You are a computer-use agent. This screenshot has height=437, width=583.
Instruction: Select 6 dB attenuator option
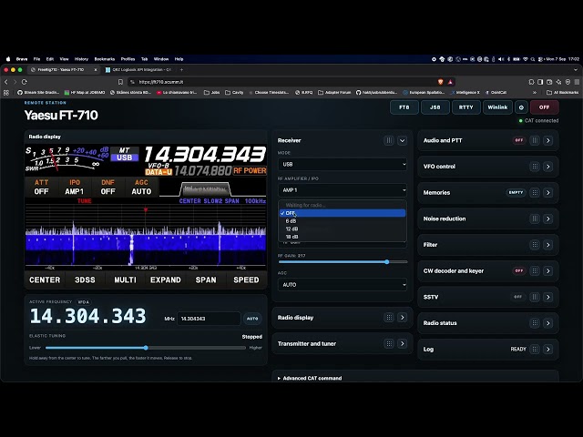coord(343,221)
